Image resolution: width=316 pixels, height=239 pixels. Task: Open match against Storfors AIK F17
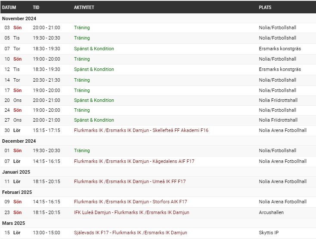130,202
